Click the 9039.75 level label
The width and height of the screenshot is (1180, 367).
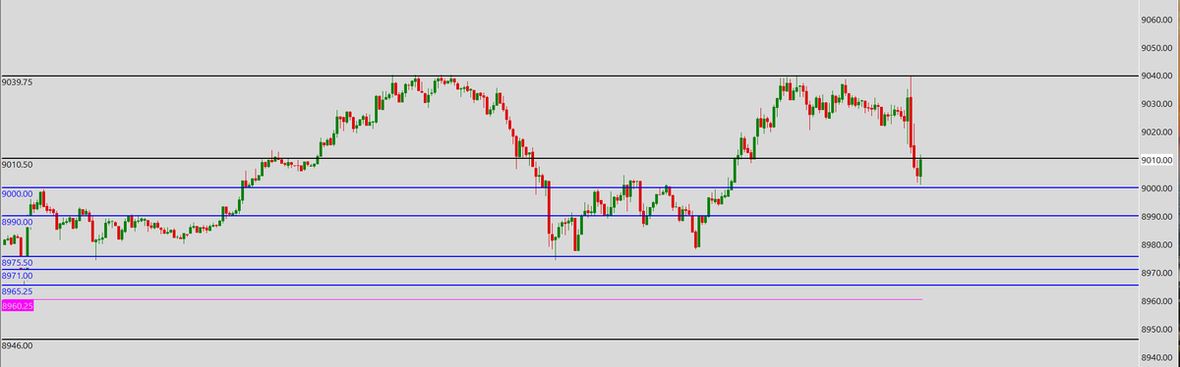(x=18, y=82)
